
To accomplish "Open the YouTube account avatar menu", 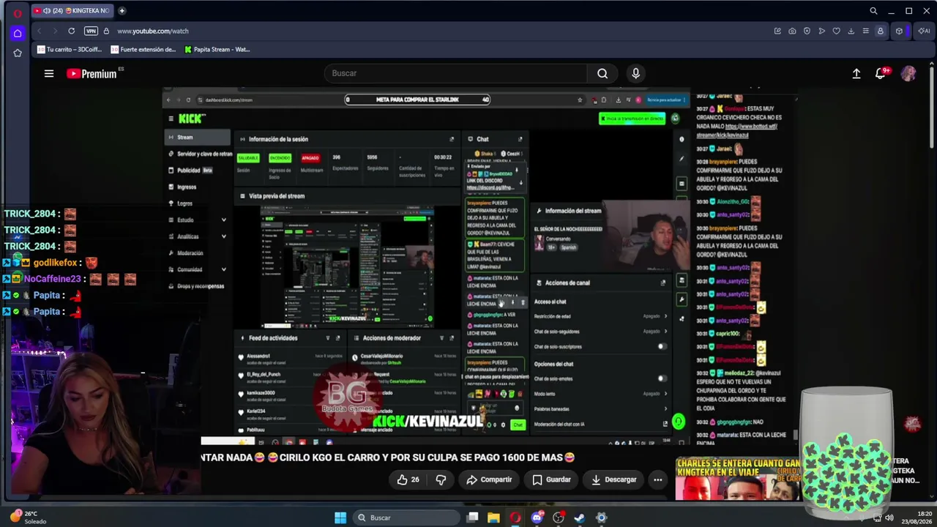I will (x=908, y=73).
